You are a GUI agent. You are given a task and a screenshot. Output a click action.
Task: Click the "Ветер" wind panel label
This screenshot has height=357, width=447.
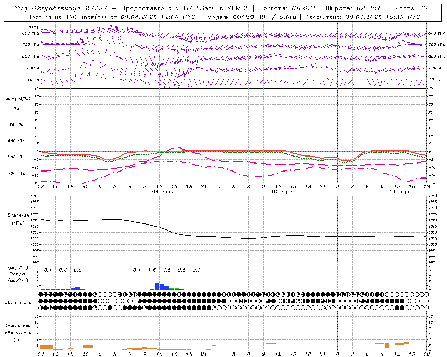(32, 26)
